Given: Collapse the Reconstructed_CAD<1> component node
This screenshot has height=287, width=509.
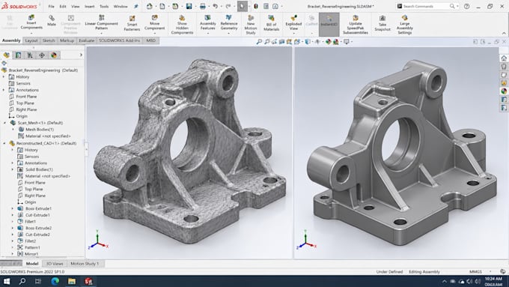Looking at the screenshot, I should tap(4, 143).
